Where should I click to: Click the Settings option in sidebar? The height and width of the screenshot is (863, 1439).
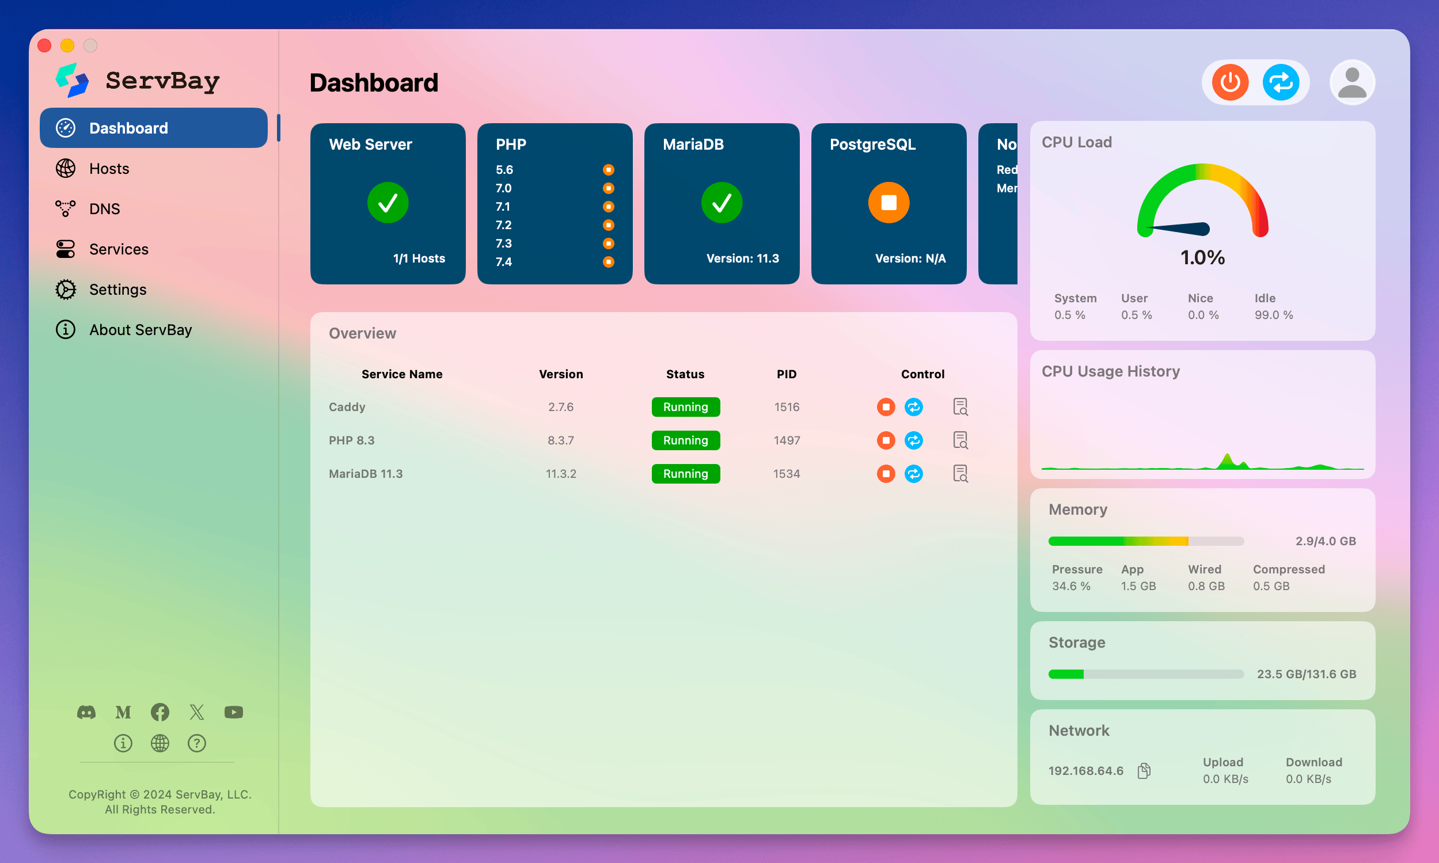coord(117,288)
